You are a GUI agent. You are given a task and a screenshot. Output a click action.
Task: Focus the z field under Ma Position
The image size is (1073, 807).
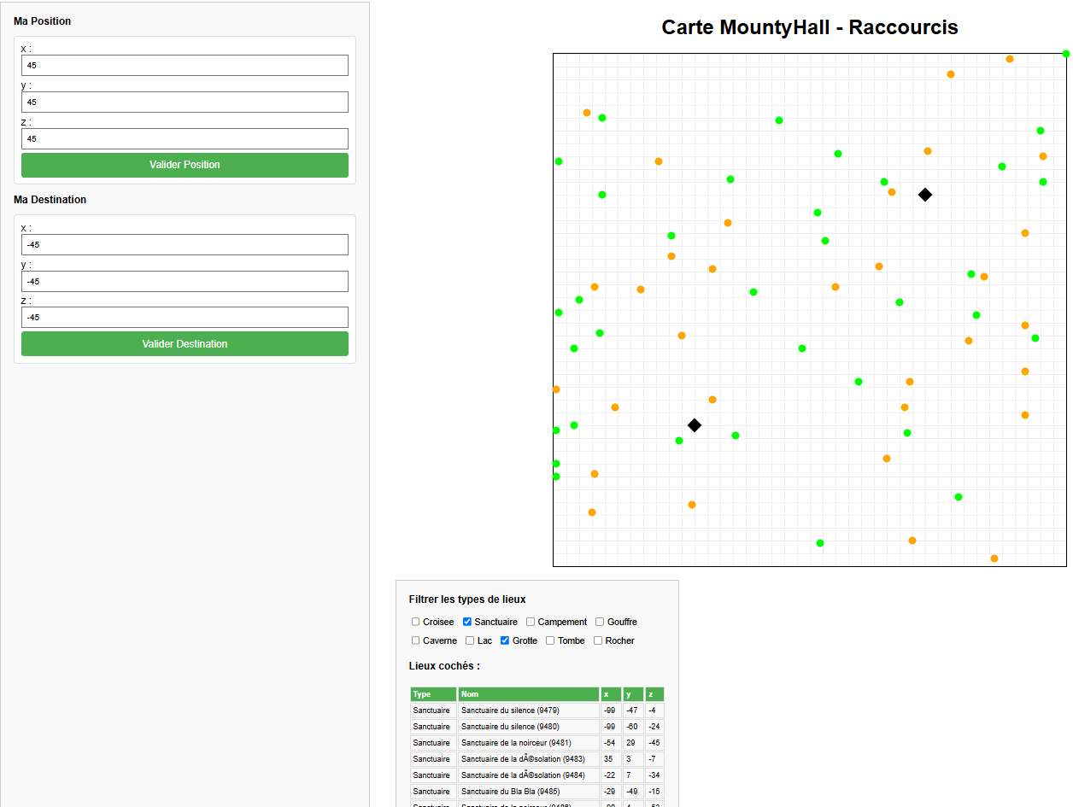coord(185,138)
